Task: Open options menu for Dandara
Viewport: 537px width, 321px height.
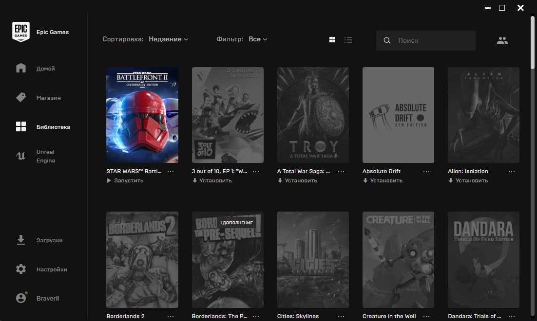Action: 512,317
